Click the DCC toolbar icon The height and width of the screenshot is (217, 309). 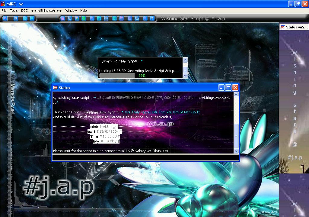coord(106,18)
